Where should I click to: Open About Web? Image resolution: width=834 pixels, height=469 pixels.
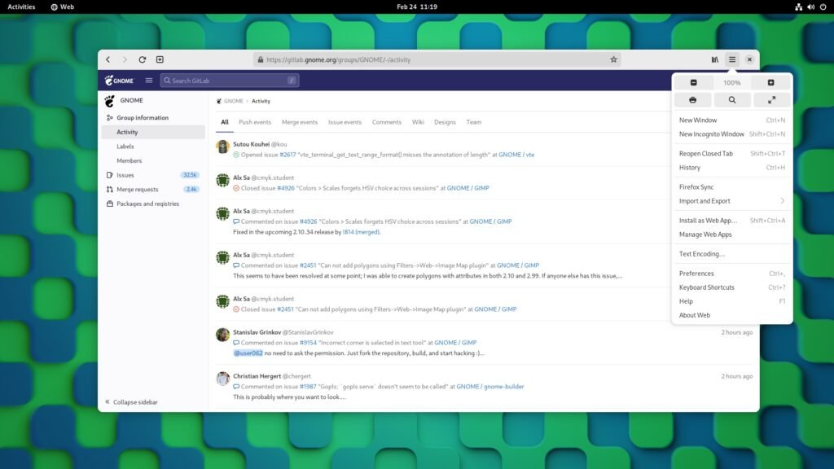tap(732, 315)
